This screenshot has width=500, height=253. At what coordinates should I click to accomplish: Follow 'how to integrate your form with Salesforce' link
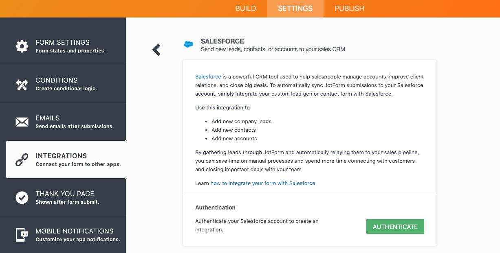click(263, 183)
